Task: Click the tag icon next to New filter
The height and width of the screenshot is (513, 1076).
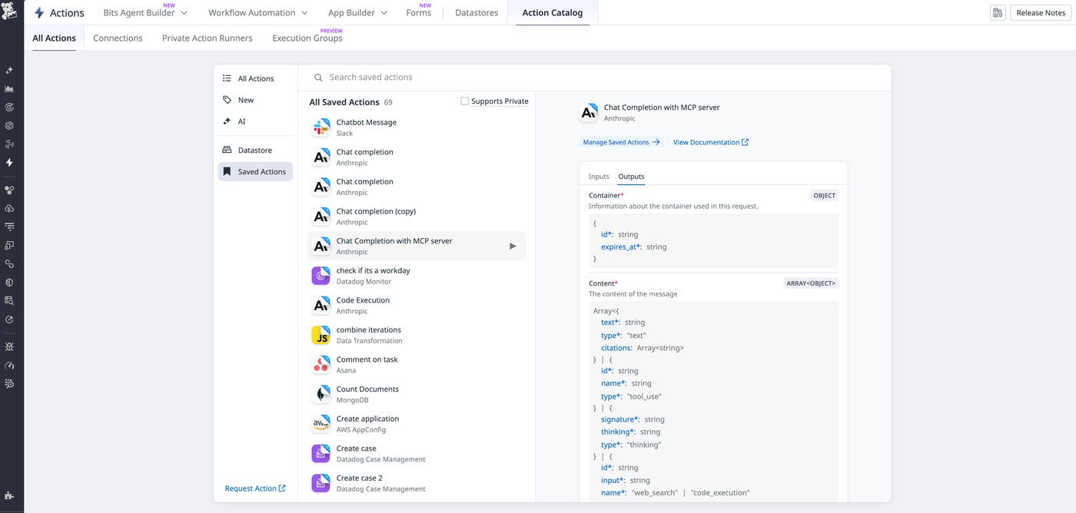Action: (227, 100)
